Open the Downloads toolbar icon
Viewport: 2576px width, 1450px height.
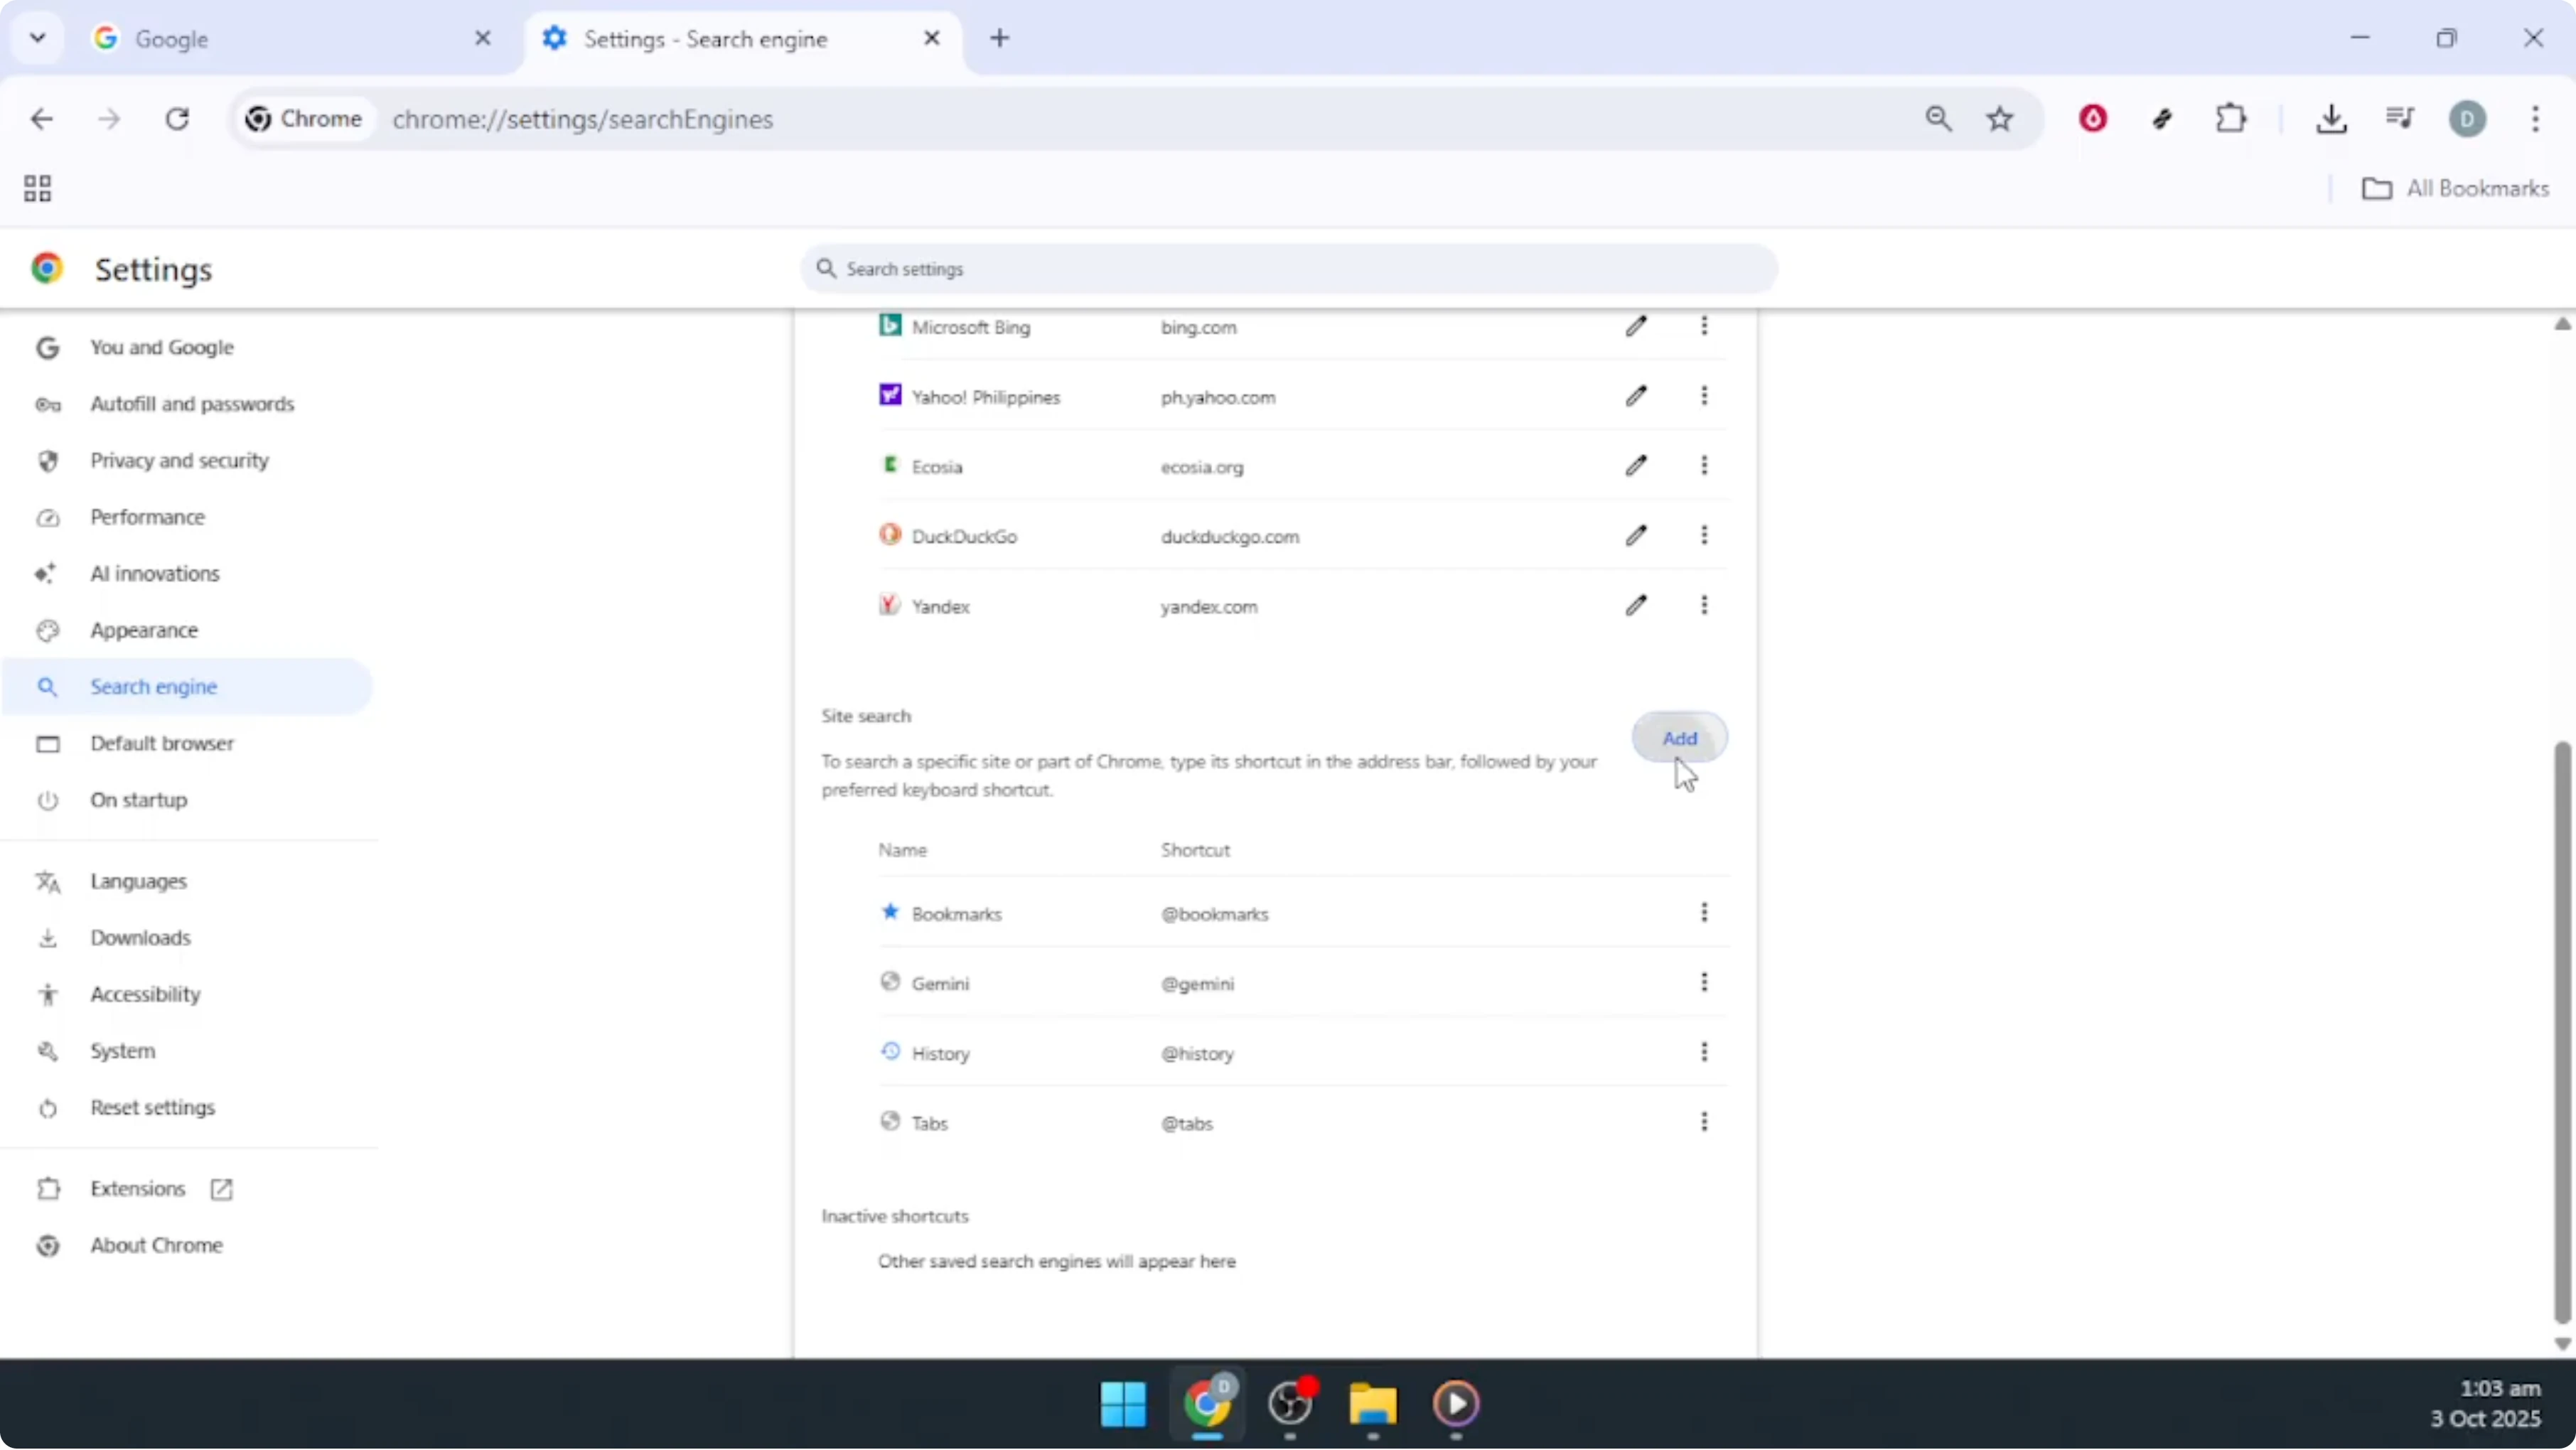tap(2331, 119)
